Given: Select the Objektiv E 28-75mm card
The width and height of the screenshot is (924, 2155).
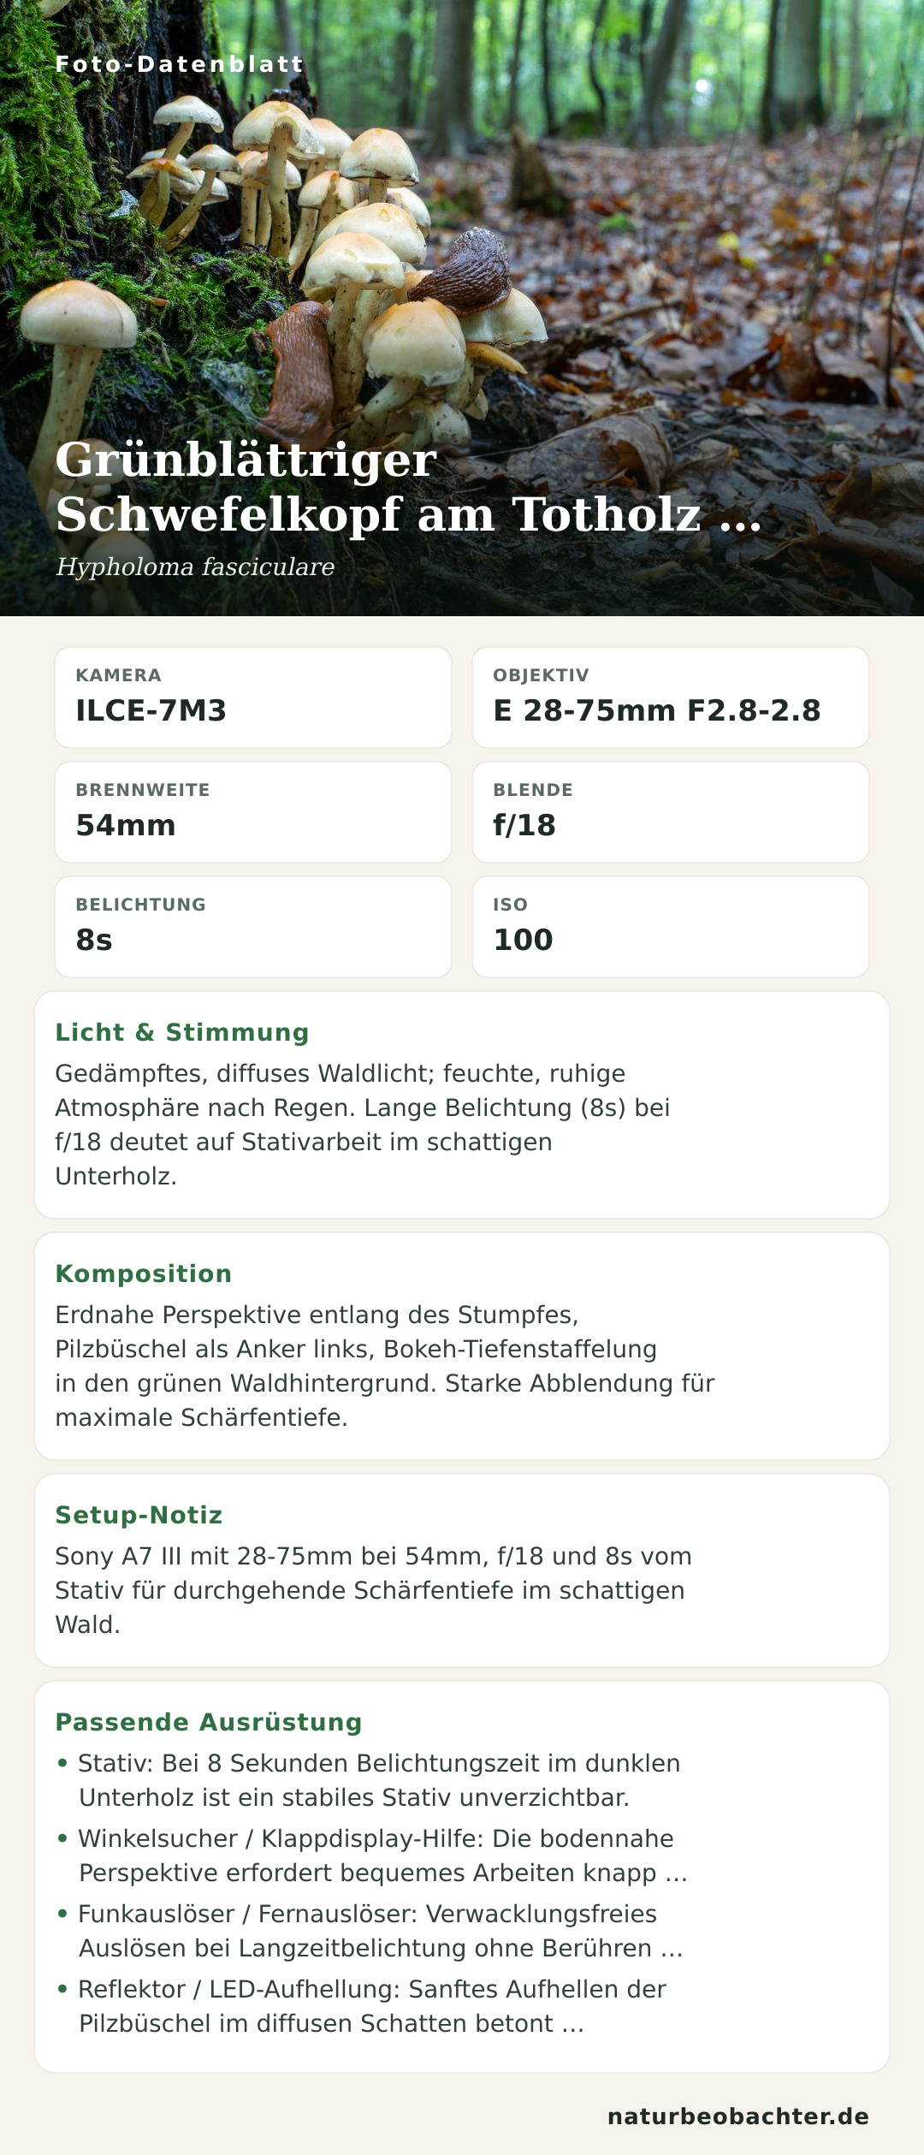Looking at the screenshot, I should click(x=671, y=698).
